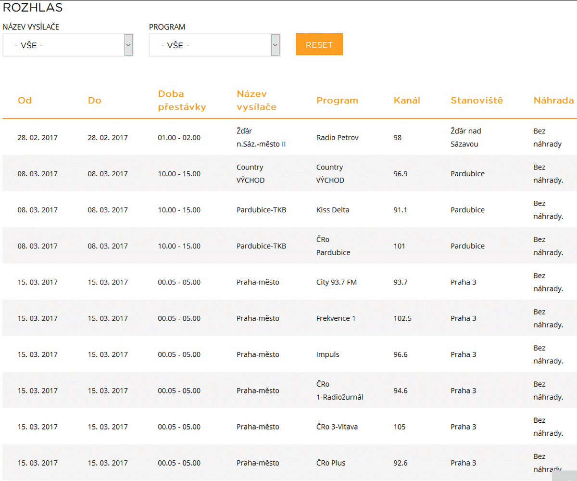Click the ČRo 1-Radiožurnál program cell
The image size is (577, 481).
[340, 390]
